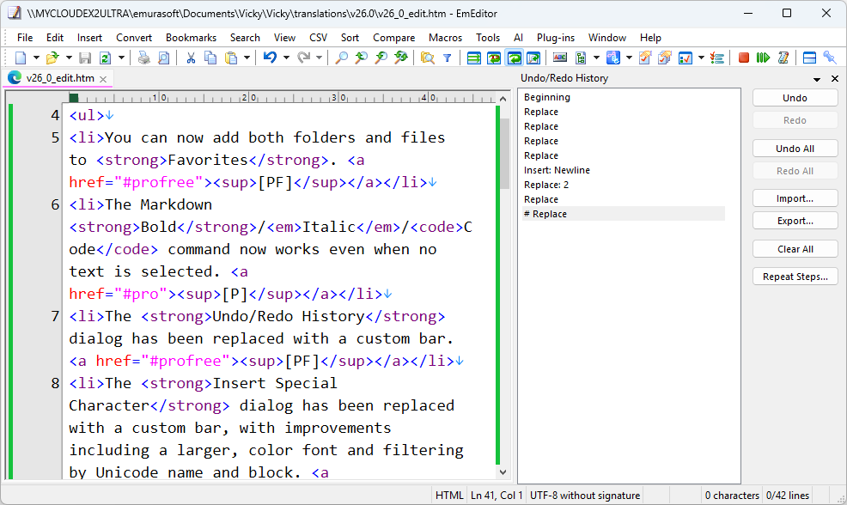
Task: Click the Find in Files icon
Action: [427, 58]
